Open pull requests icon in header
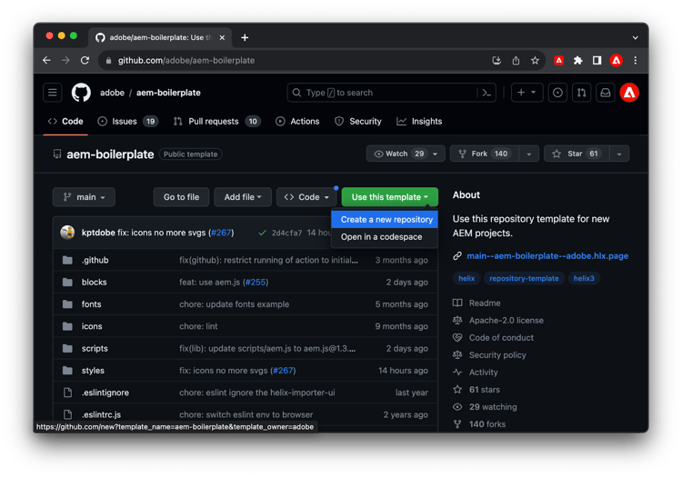 click(x=581, y=93)
